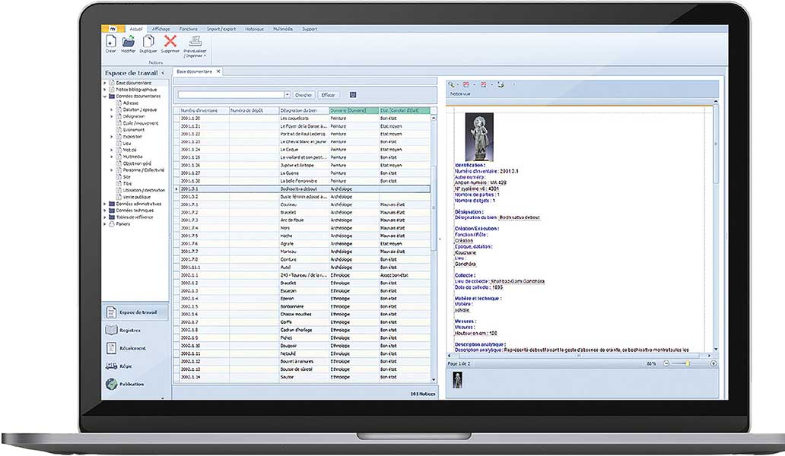Click the filter icon right of Effacer
The height and width of the screenshot is (456, 785).
click(353, 94)
